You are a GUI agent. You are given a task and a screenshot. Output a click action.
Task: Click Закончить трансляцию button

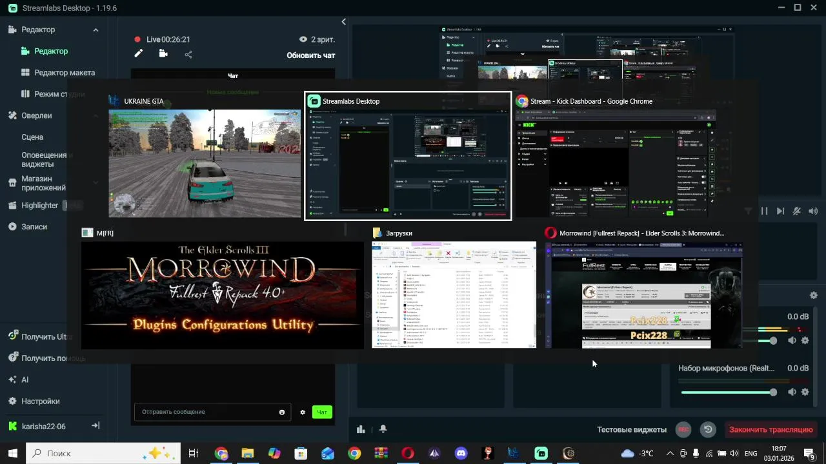click(771, 430)
